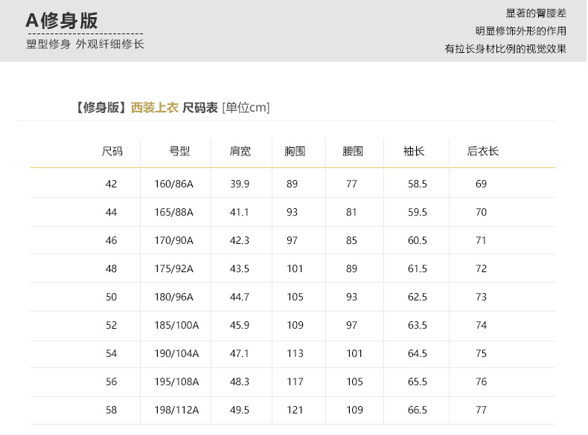This screenshot has width=588, height=435.
Task: Click sleeve length value '59.5'
Action: coord(418,213)
